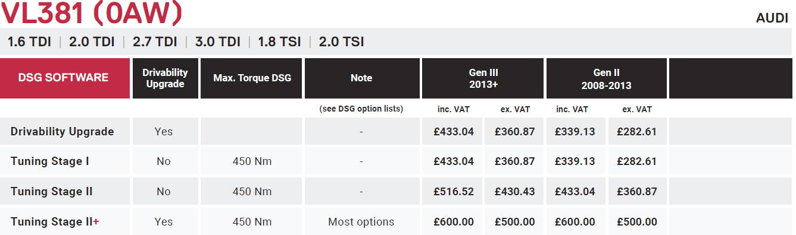
Task: Select the 1.6 TDI engine label
Action: point(29,42)
